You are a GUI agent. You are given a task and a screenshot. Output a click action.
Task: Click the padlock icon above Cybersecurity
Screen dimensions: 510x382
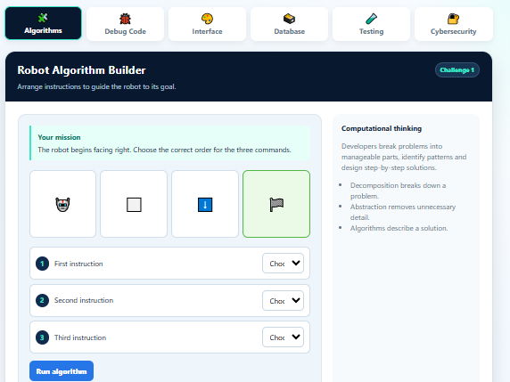pyautogui.click(x=453, y=19)
